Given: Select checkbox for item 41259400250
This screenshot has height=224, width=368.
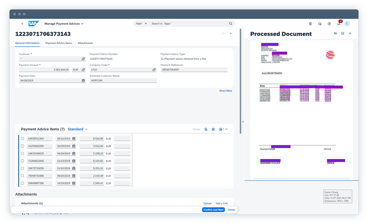Looking at the screenshot, I should (22, 146).
